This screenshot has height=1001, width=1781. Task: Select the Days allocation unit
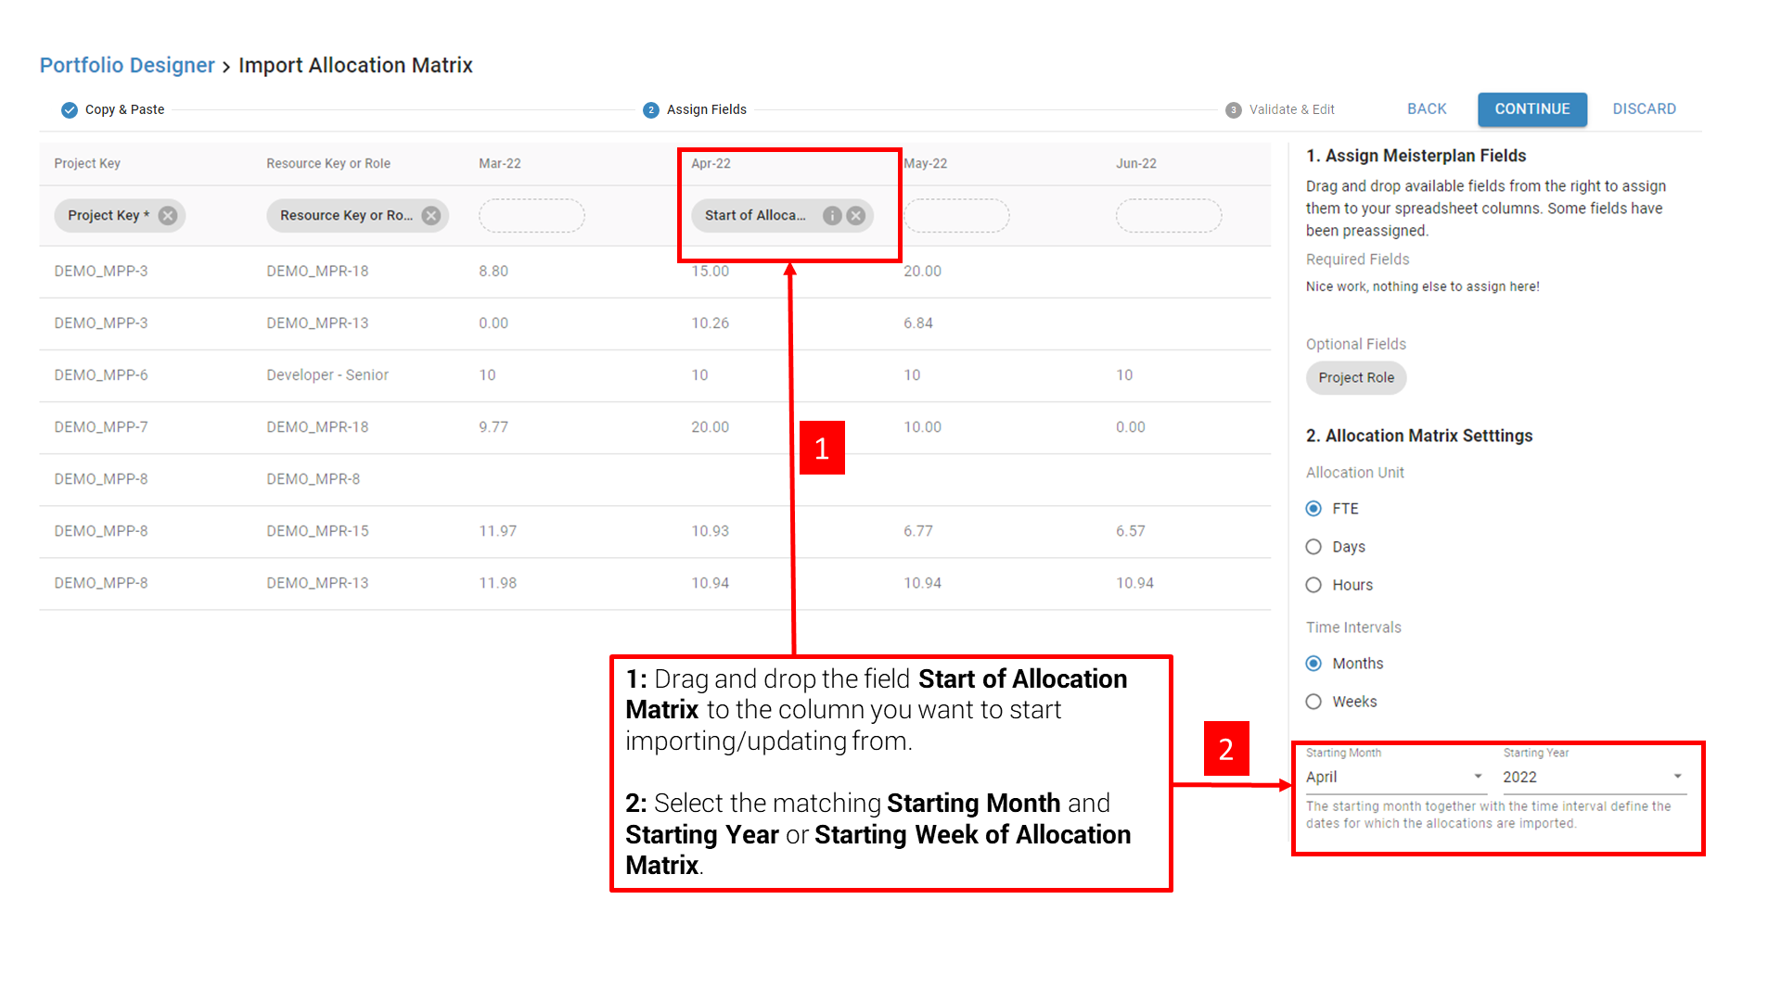pos(1313,547)
